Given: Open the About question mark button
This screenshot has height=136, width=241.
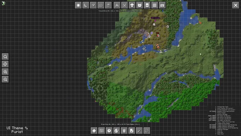Looking at the screenshot, I should (109, 131).
